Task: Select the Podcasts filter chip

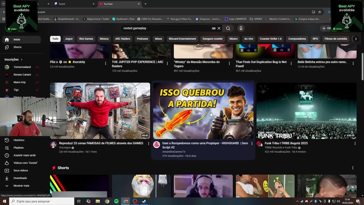Action: 142,39
